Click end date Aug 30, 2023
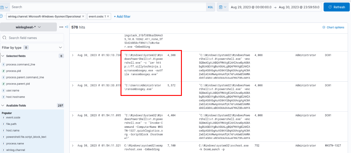 point(299,7)
